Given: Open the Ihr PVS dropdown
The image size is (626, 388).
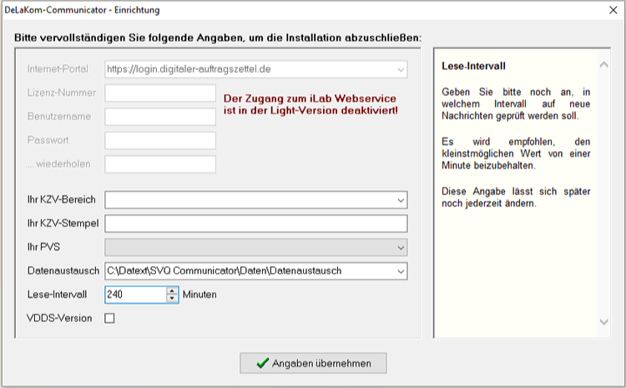Looking at the screenshot, I should click(x=400, y=248).
